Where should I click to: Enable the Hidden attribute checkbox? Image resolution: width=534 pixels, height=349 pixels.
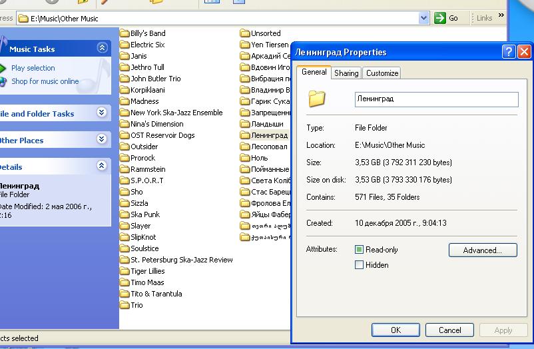point(360,264)
